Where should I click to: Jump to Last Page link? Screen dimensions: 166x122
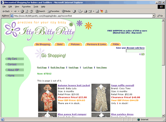pos(88,67)
